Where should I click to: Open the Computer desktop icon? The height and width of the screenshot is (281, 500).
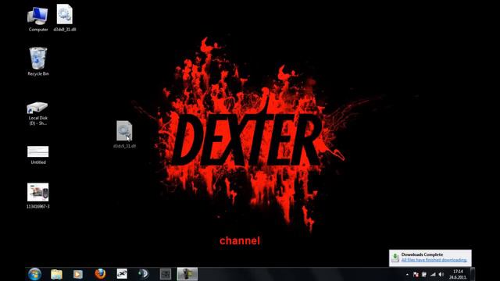(x=38, y=19)
